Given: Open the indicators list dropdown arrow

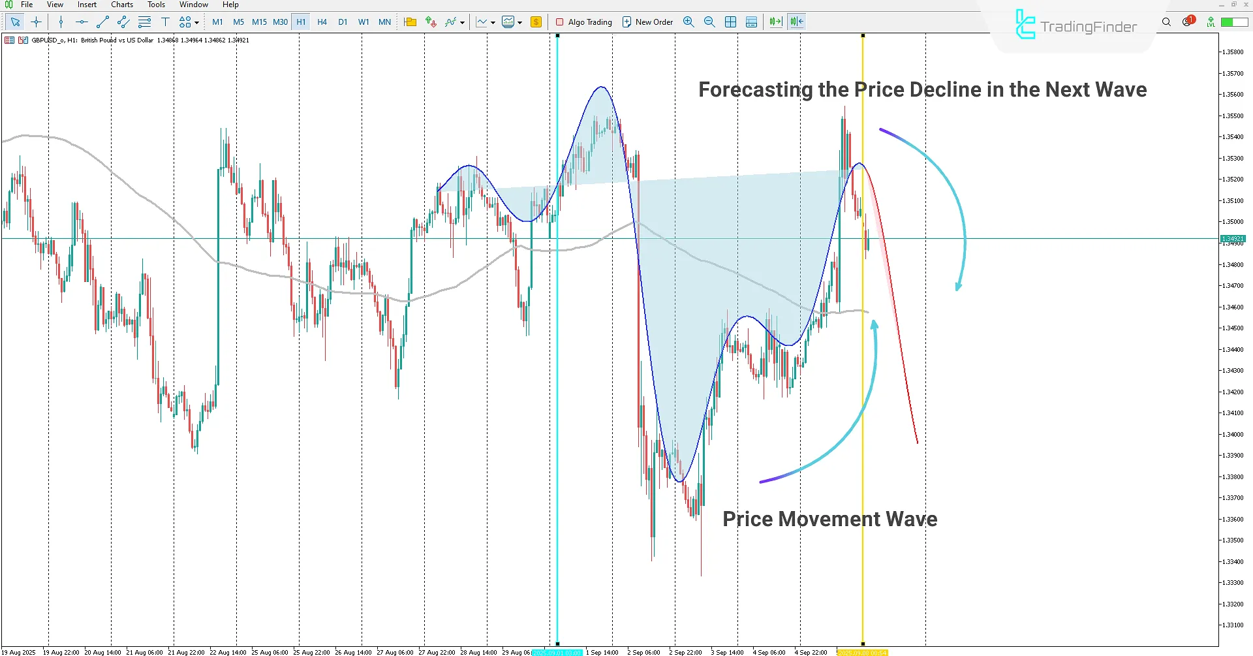Looking at the screenshot, I should (461, 22).
